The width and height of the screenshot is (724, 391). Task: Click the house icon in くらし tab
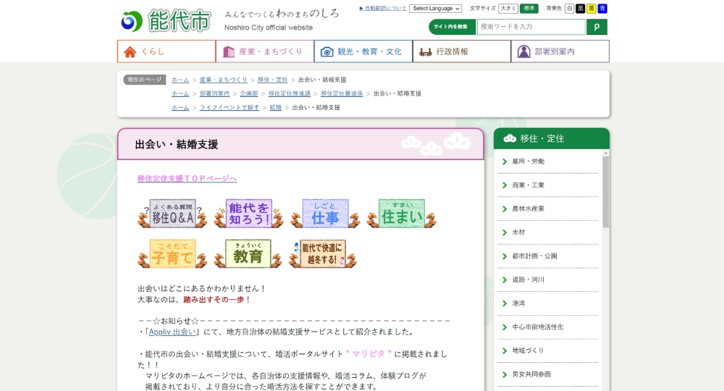130,51
